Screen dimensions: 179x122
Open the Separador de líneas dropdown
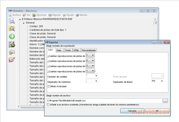[158, 81]
